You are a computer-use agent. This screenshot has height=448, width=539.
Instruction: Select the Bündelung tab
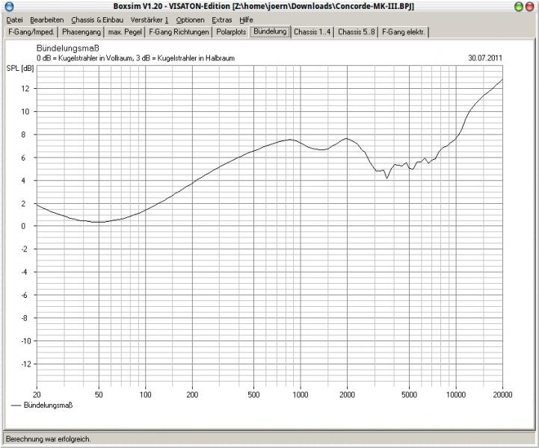[270, 31]
